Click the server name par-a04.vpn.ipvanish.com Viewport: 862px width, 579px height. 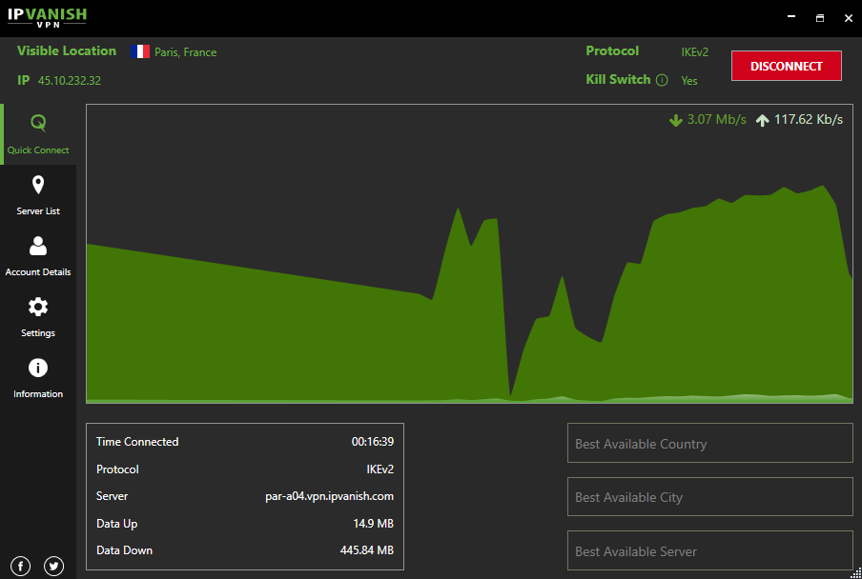[x=329, y=496]
